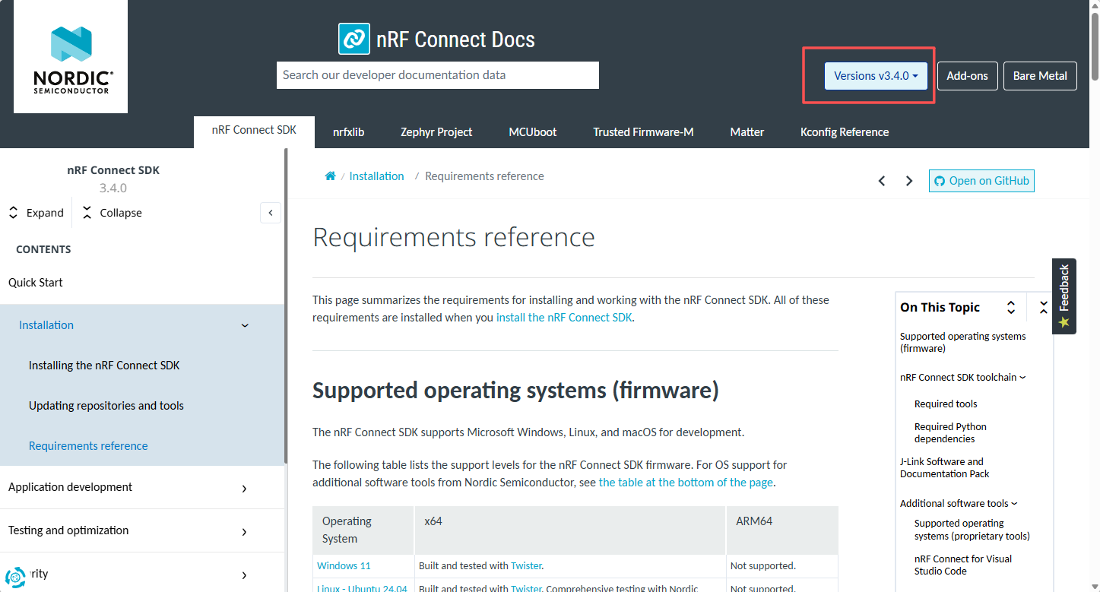Open the Twister link in Windows 11 row
Viewport: 1100px width, 592px height.
pyautogui.click(x=526, y=565)
